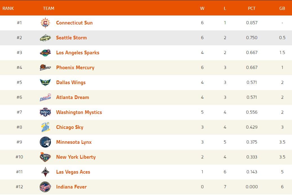
Task: Open the Indiana Fever team link
Action: (71, 187)
